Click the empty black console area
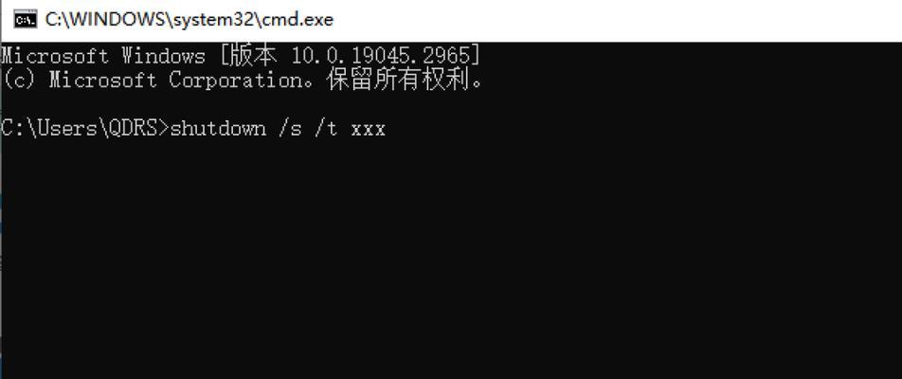This screenshot has width=902, height=379. (x=451, y=259)
